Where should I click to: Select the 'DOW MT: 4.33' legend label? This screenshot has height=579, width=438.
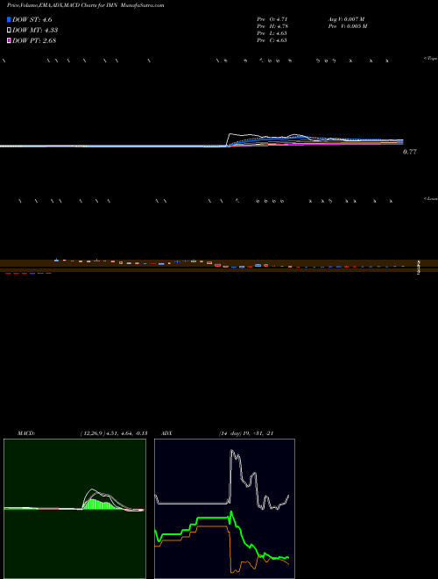pyautogui.click(x=35, y=31)
